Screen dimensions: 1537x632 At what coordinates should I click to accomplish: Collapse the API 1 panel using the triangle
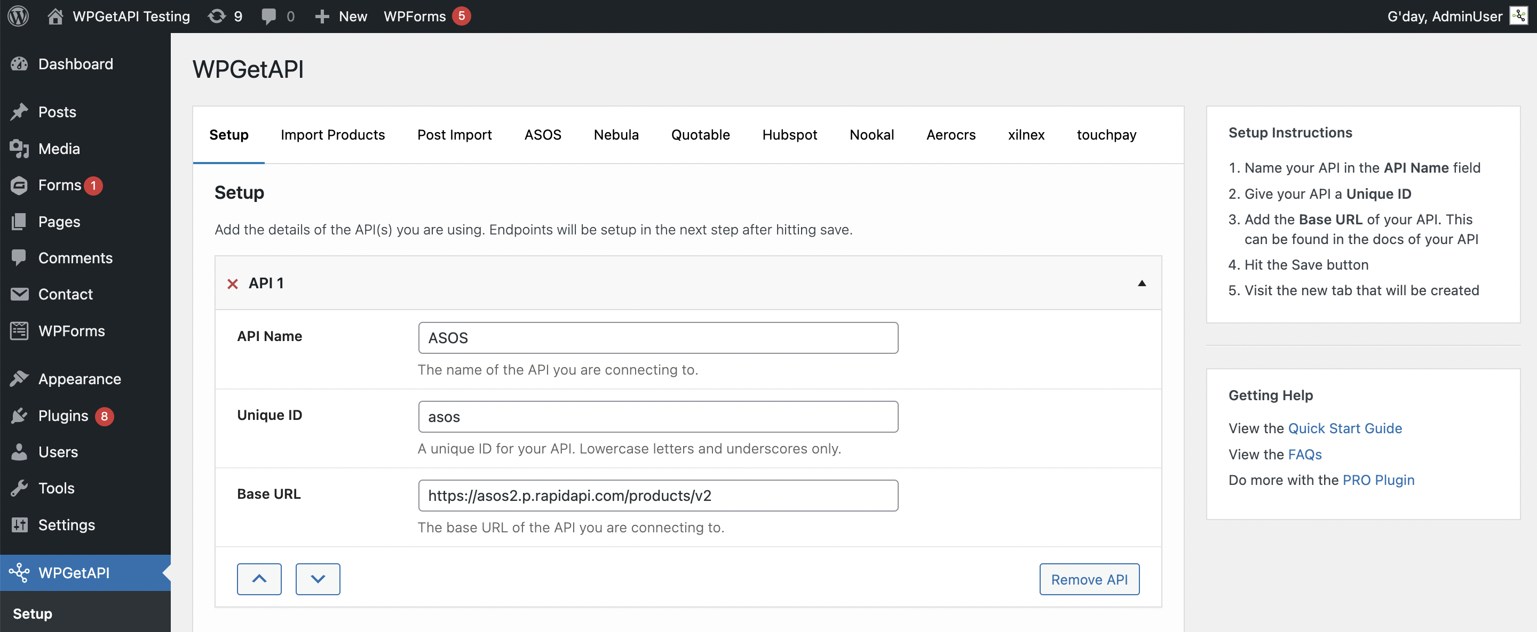[1142, 283]
